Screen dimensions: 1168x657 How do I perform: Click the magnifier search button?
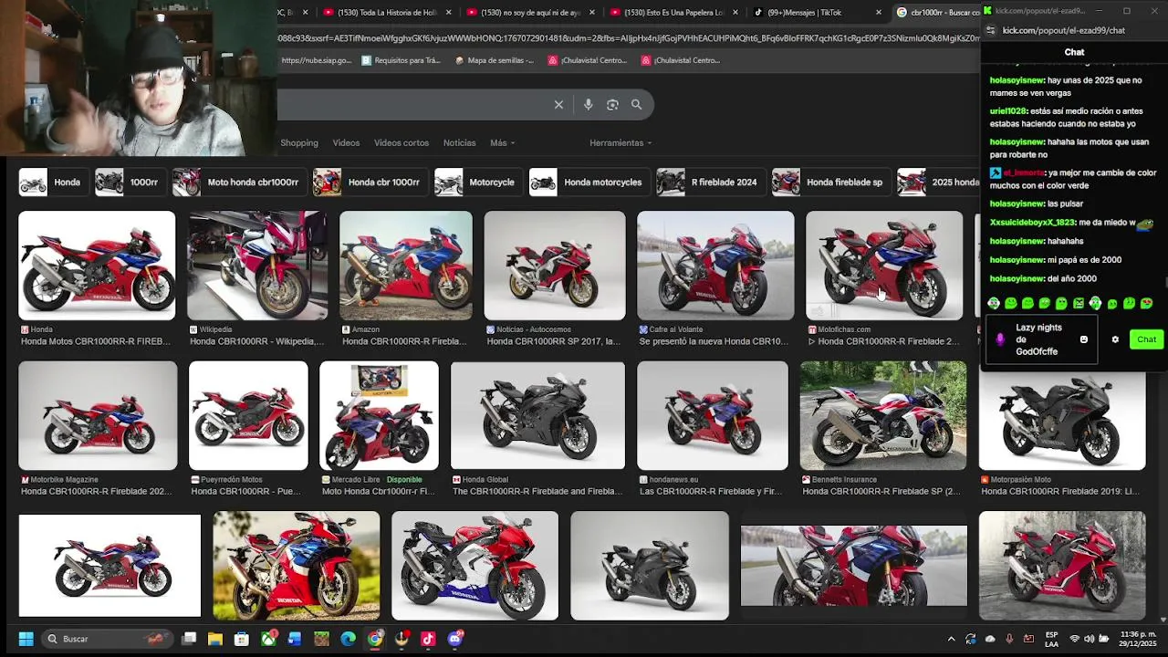pyautogui.click(x=636, y=105)
